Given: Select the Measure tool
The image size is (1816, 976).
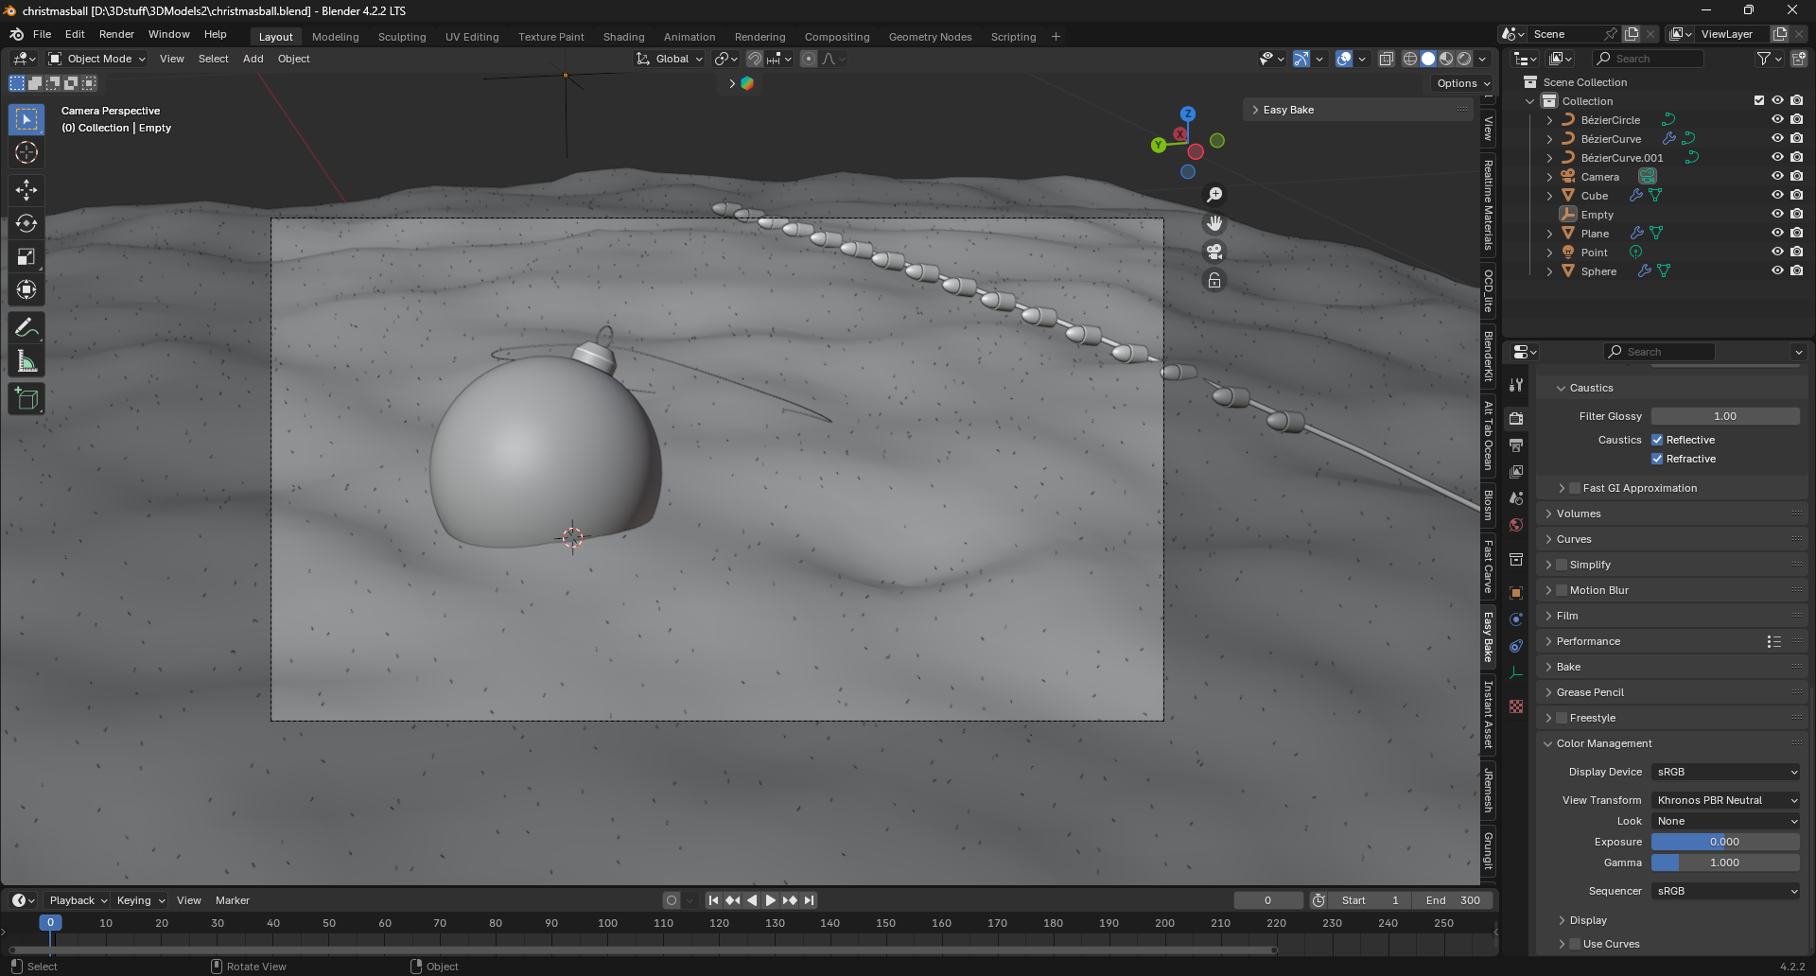Looking at the screenshot, I should click(26, 361).
